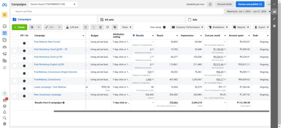Expand the Columns: Performance dropdown
281x128 pixels.
pos(188,27)
